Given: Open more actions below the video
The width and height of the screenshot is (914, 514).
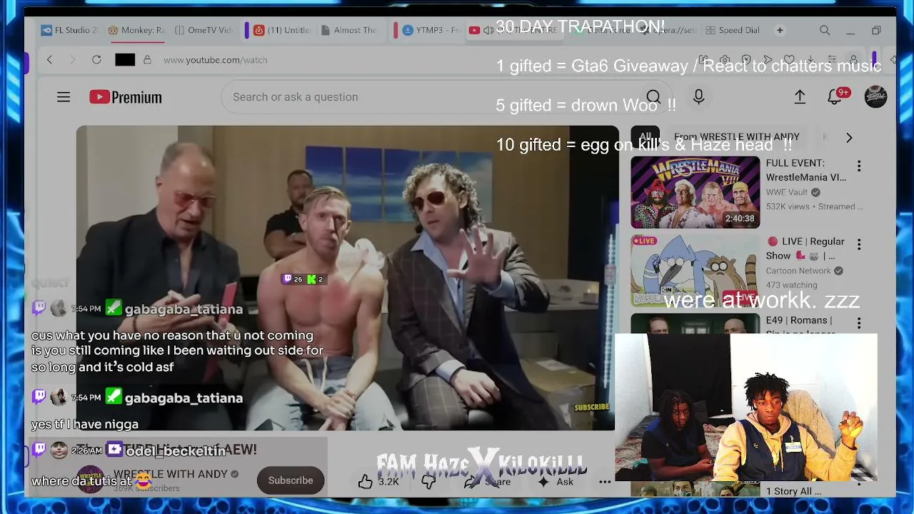Looking at the screenshot, I should pos(605,481).
